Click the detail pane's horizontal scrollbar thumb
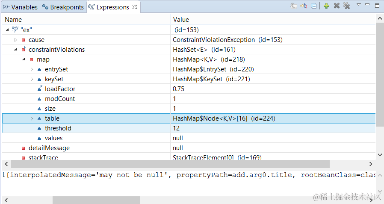 click(96, 200)
